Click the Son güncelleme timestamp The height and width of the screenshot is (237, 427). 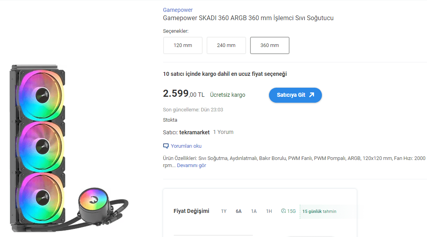pyautogui.click(x=193, y=110)
